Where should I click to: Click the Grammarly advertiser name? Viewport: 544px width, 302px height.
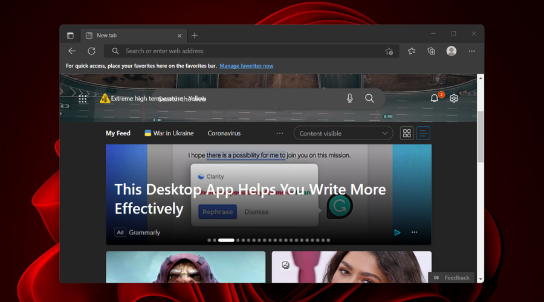click(144, 233)
